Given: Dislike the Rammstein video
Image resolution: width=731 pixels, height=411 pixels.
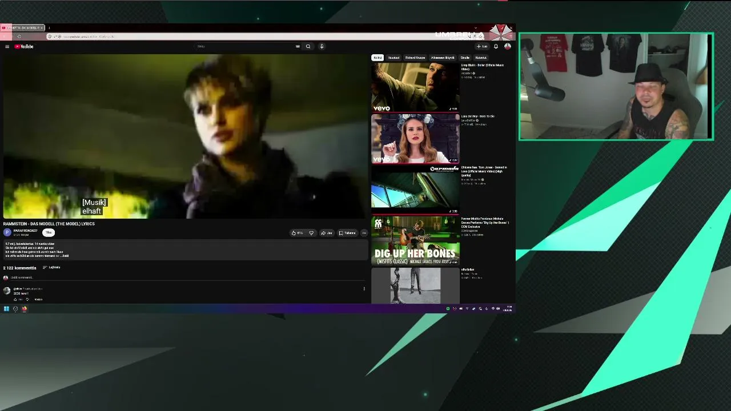Looking at the screenshot, I should coord(311,233).
